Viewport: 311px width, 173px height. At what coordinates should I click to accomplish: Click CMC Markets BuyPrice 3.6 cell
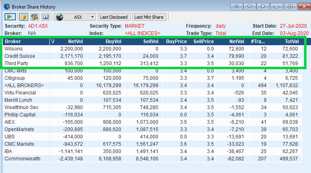175,144
